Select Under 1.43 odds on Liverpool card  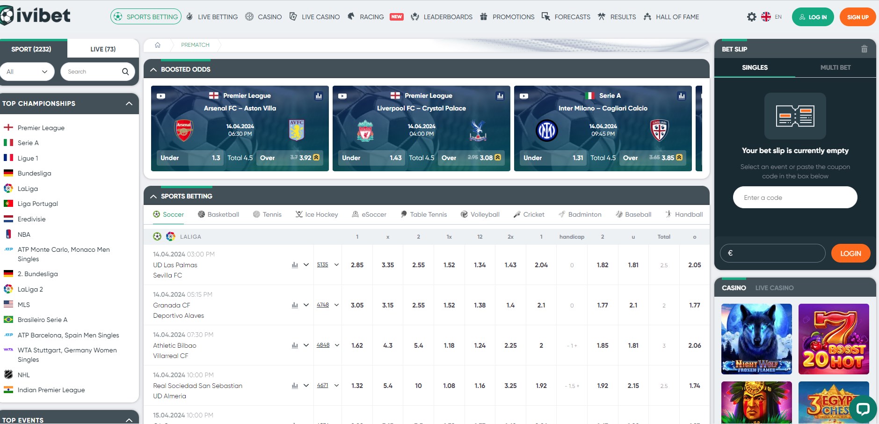372,158
